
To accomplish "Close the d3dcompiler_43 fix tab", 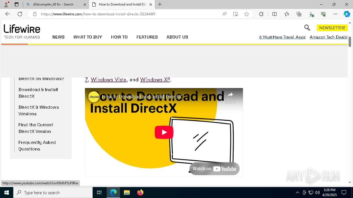I will coord(85,4).
